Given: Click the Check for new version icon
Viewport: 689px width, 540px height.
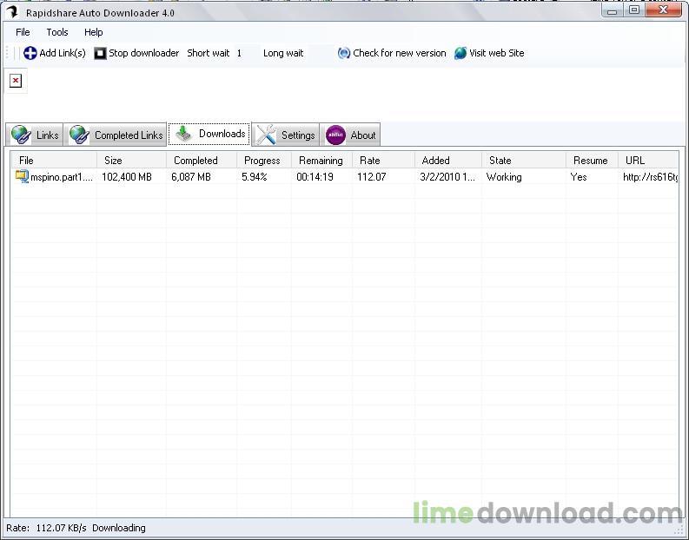Looking at the screenshot, I should 343,53.
